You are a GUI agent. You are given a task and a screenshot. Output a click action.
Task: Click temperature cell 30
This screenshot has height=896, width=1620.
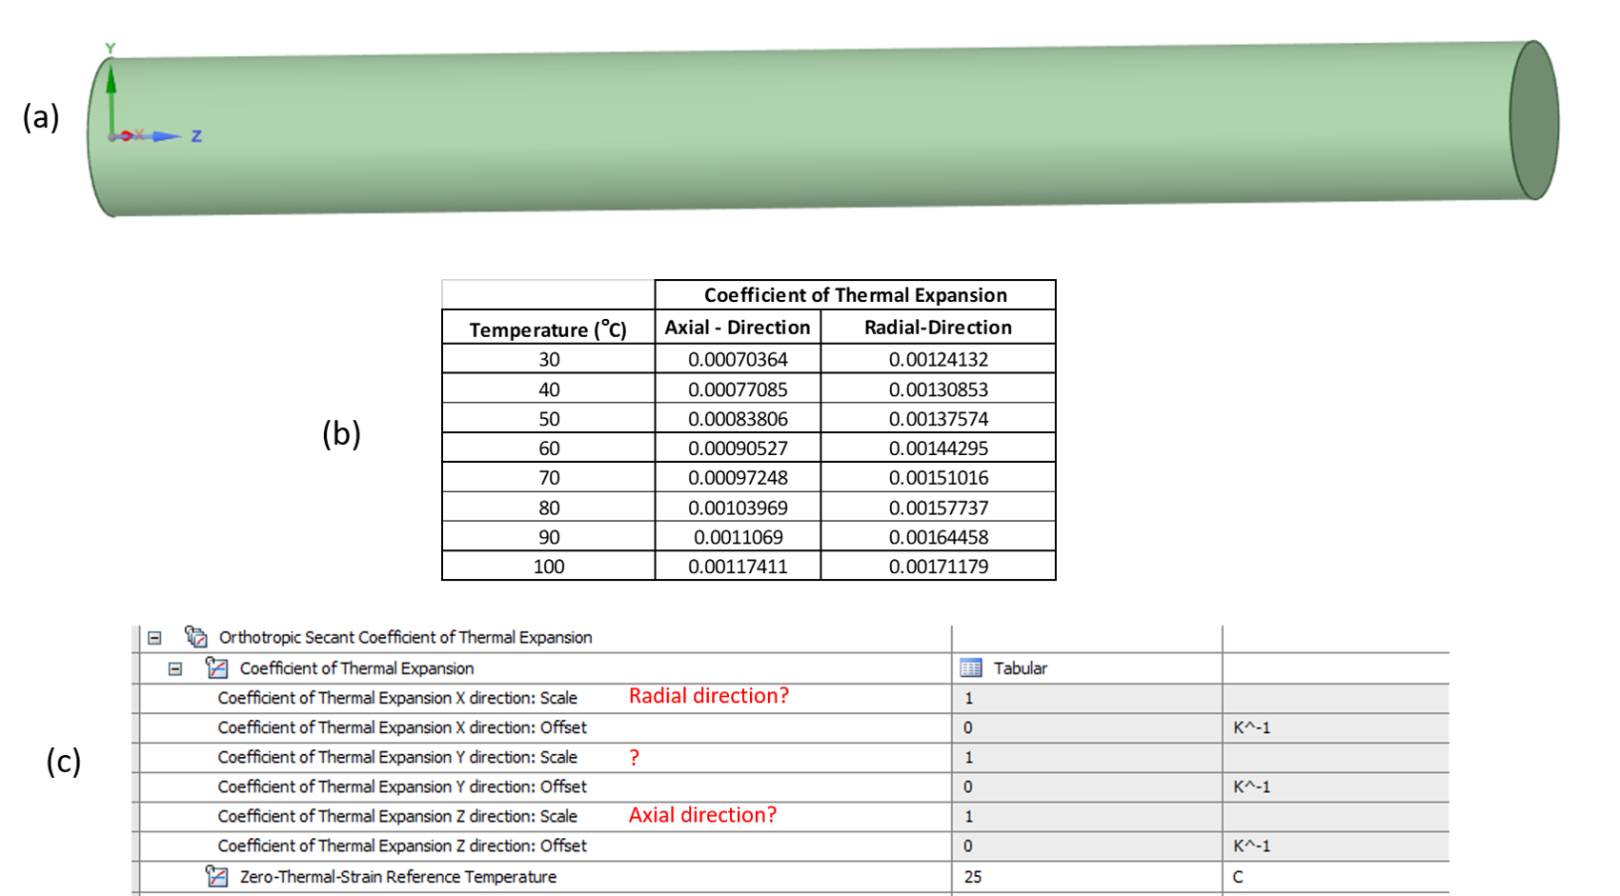pos(549,360)
